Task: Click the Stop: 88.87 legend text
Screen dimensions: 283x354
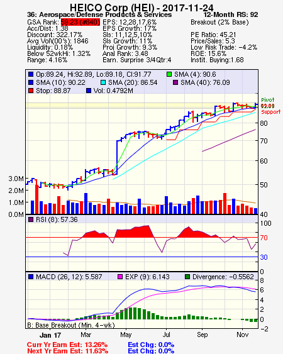Action: (x=53, y=91)
